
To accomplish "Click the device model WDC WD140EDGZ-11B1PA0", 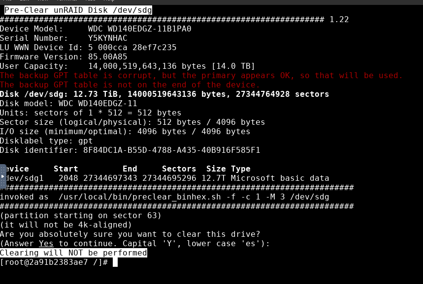I will 140,29.
